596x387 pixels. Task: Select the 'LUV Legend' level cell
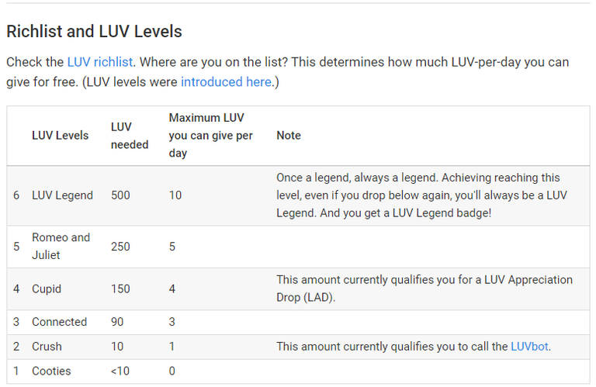pos(62,195)
